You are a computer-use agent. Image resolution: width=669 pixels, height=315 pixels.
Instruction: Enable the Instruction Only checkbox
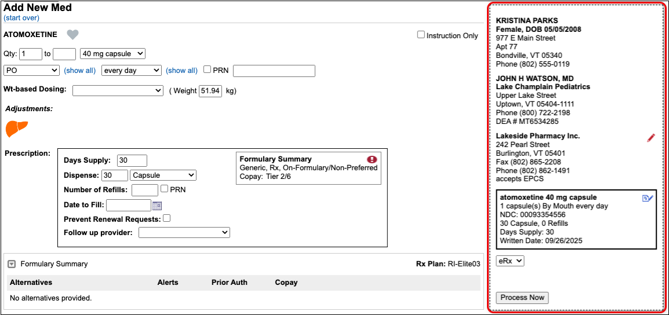(x=421, y=35)
